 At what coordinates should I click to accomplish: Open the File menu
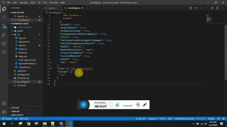coord(9,2)
